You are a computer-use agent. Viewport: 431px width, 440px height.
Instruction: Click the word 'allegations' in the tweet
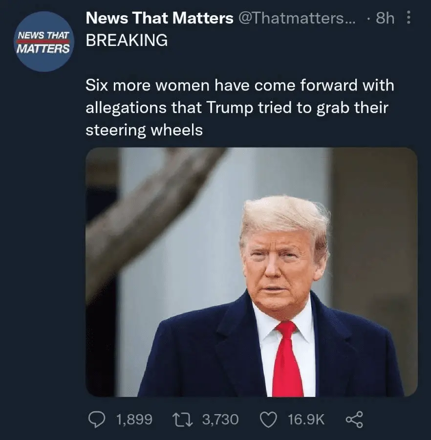click(x=127, y=108)
